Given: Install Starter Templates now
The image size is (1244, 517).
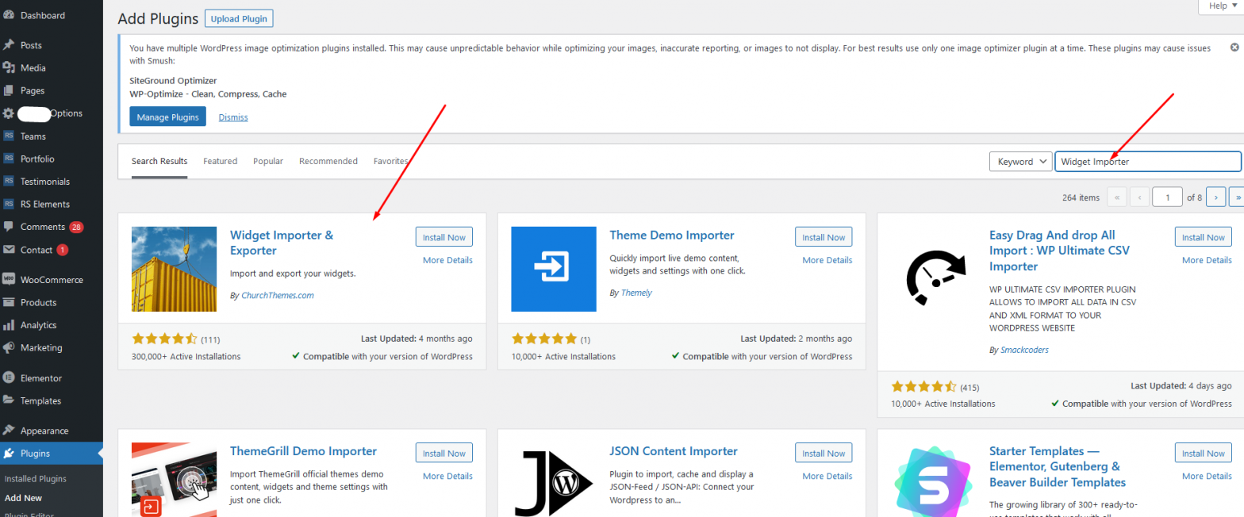Looking at the screenshot, I should (x=1204, y=453).
